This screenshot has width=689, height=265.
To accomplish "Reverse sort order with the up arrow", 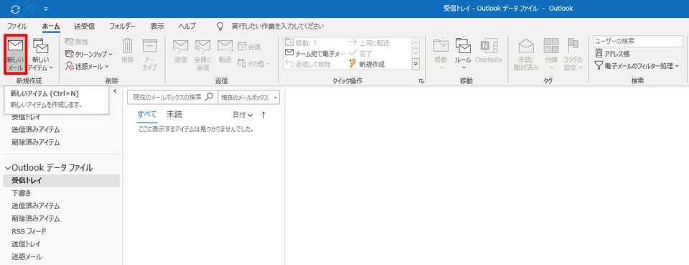I will pyautogui.click(x=263, y=115).
